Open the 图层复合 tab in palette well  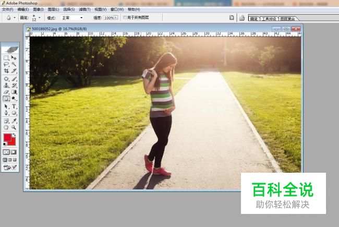[288, 19]
